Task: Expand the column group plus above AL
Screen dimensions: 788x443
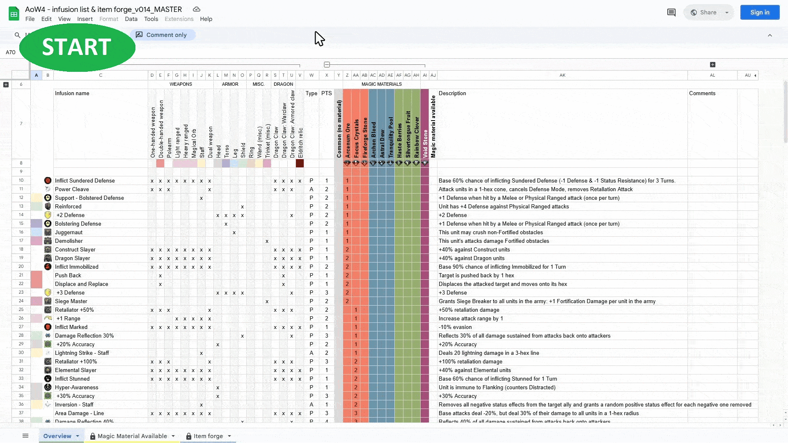Action: click(x=712, y=65)
